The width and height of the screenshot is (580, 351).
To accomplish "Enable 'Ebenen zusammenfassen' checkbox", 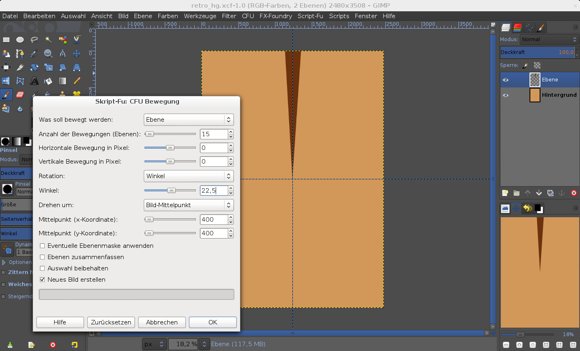I will (42, 257).
